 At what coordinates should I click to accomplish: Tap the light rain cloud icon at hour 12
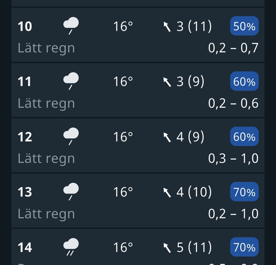71,136
